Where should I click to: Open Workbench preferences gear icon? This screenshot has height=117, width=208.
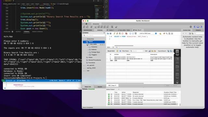pos(191,27)
